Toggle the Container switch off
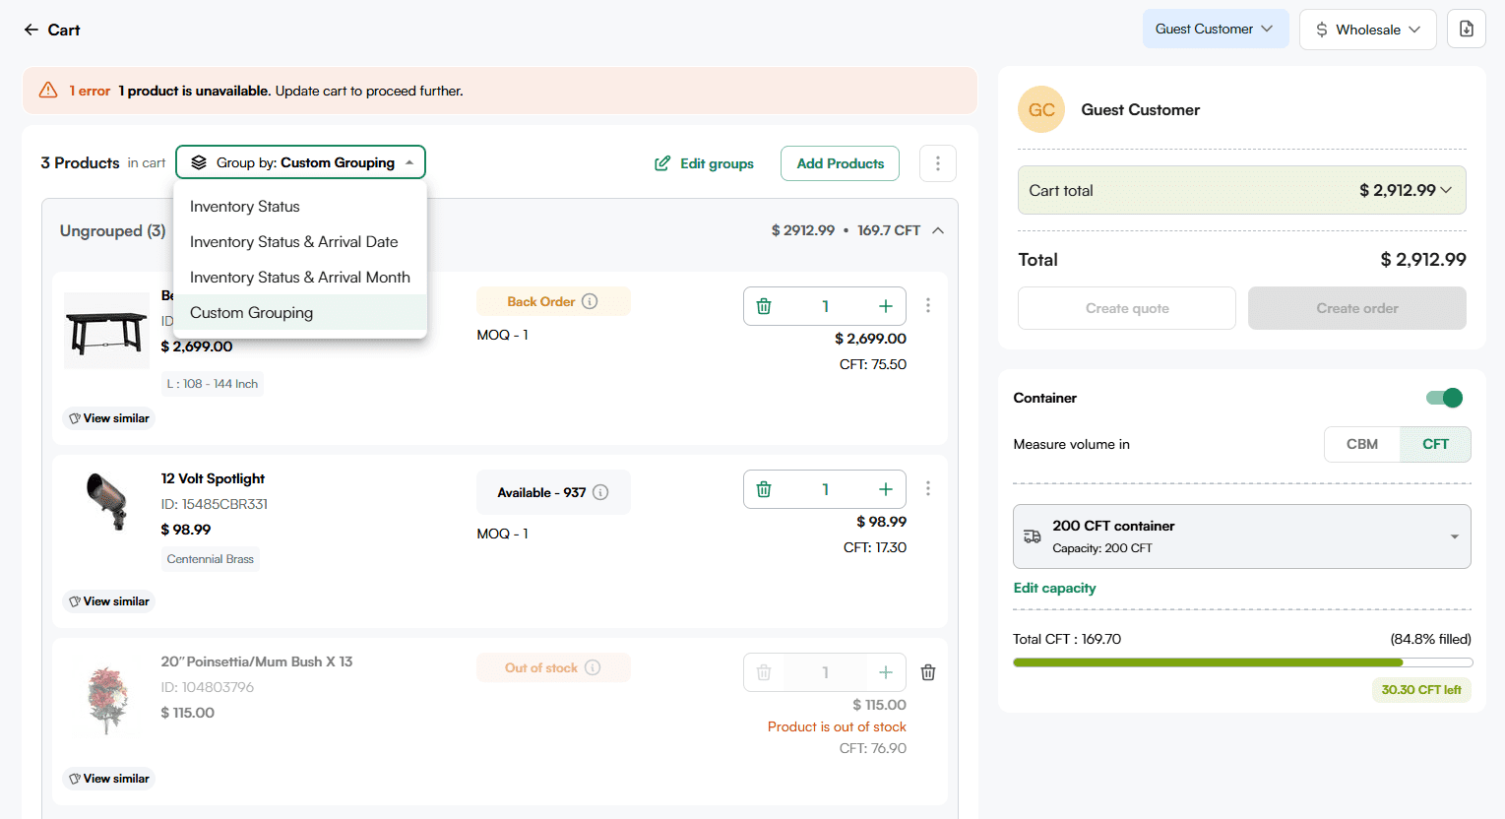The height and width of the screenshot is (819, 1505). click(x=1444, y=398)
